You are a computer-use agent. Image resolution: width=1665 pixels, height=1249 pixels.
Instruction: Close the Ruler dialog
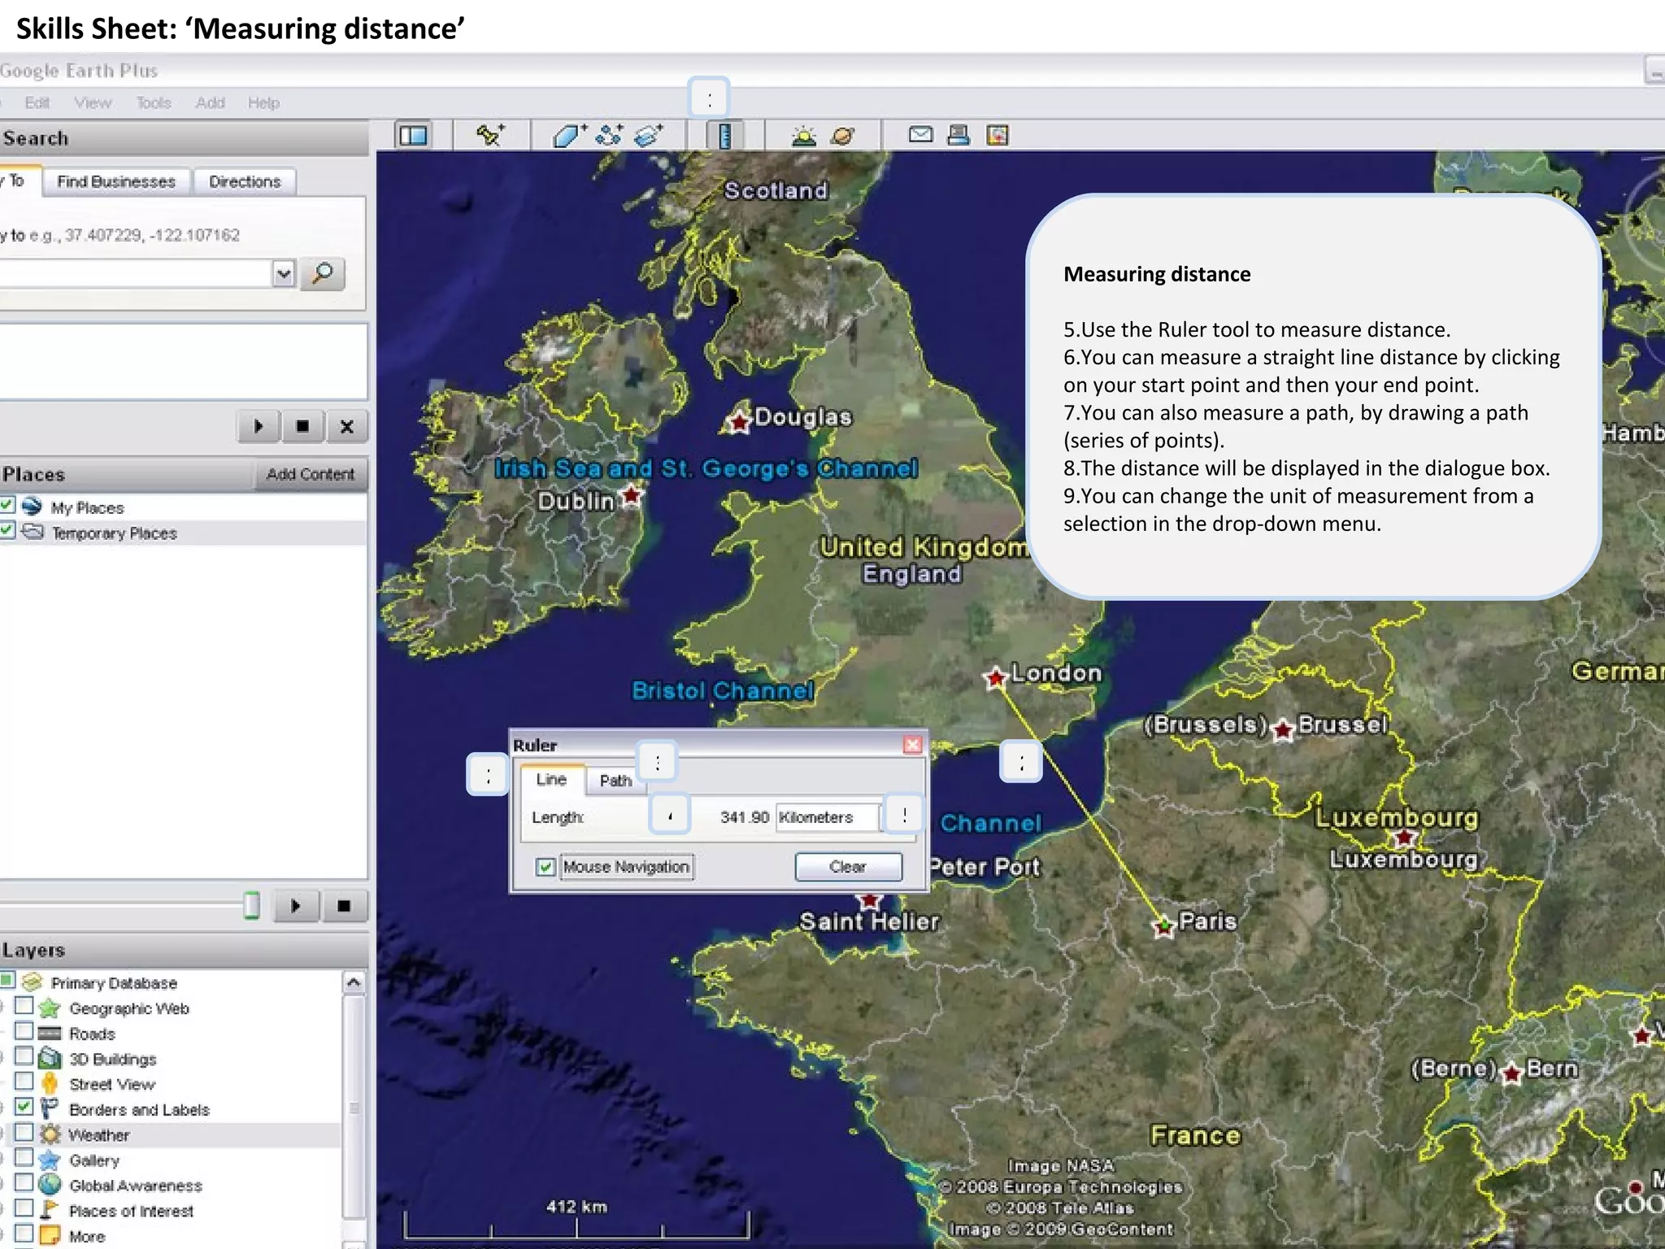[x=912, y=745]
